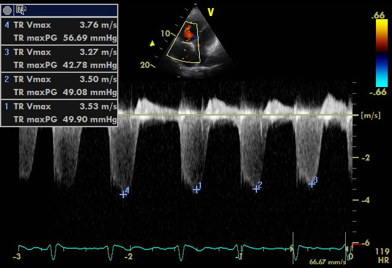Select measurement 1 TR Vmax 3.53 m/s
Image resolution: width=392 pixels, height=268 pixels.
[60, 106]
